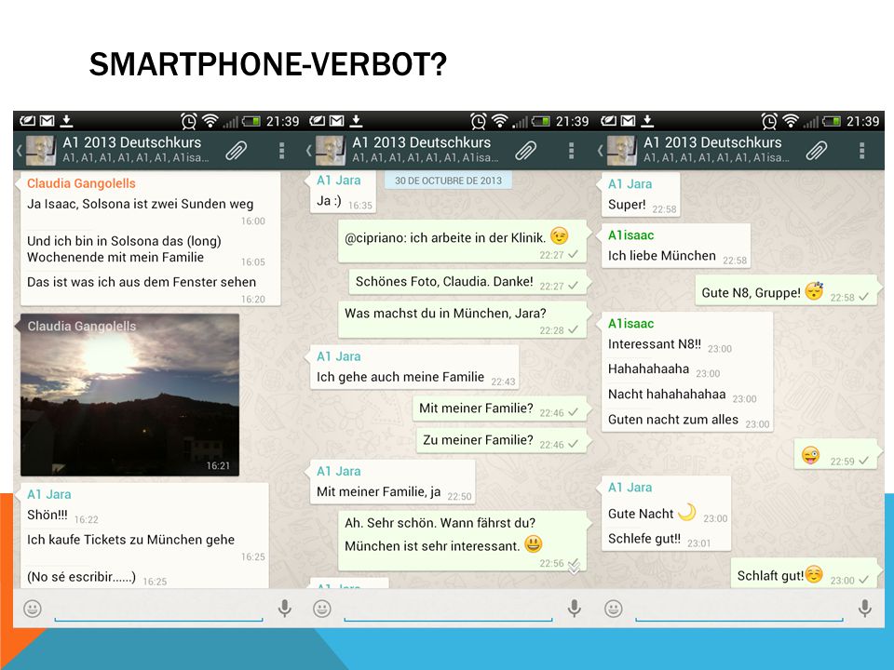Tap the A1 2013 Deutschkurs title in the right chat
Image resolution: width=894 pixels, height=670 pixels.
(712, 142)
